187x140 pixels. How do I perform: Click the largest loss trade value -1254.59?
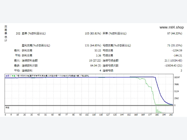177,50
